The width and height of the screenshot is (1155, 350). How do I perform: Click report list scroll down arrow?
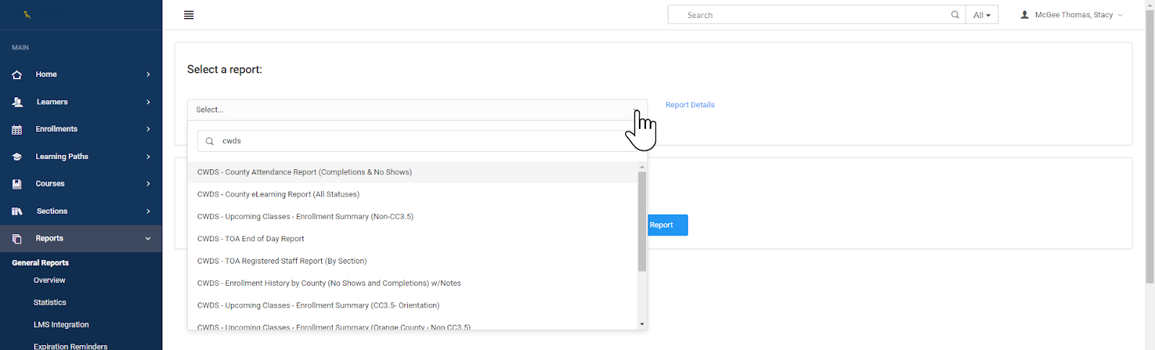click(x=642, y=324)
